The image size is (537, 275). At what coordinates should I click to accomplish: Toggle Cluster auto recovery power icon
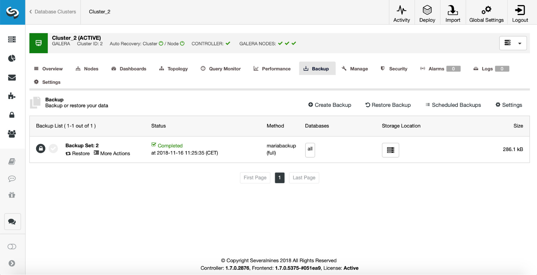pyautogui.click(x=161, y=43)
